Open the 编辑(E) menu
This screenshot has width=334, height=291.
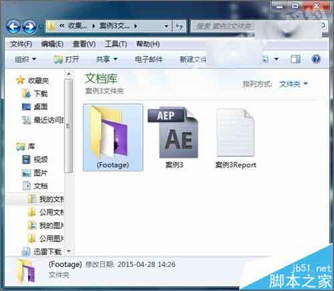click(x=52, y=44)
